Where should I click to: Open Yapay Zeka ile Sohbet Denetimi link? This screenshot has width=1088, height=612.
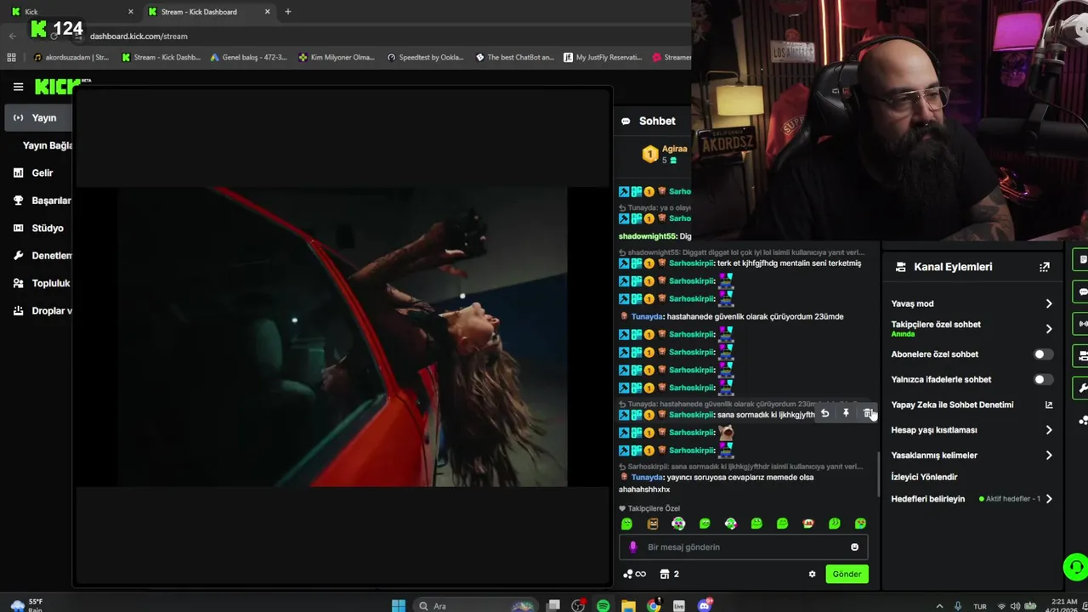pyautogui.click(x=972, y=405)
